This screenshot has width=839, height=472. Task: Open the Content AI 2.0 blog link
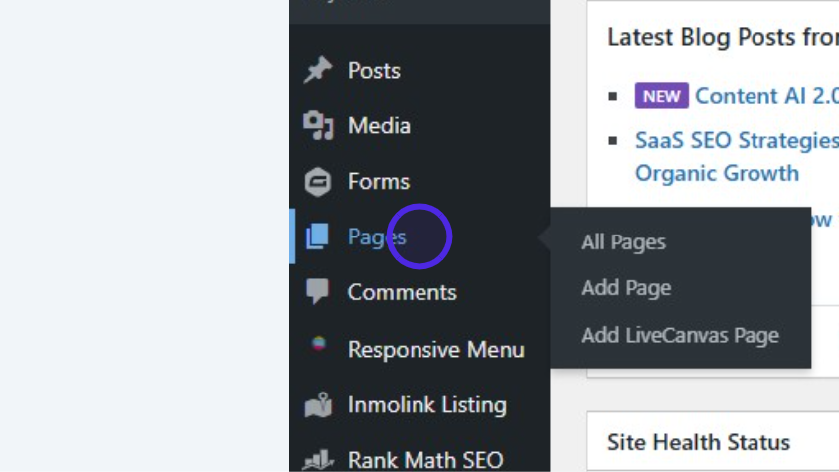point(765,96)
